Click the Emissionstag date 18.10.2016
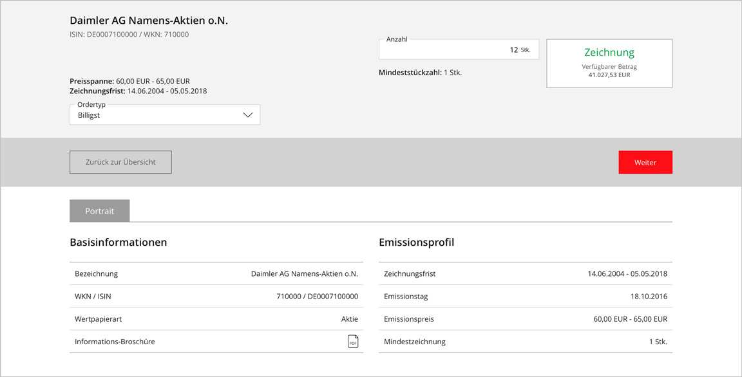Viewport: 742px width, 377px height. 649,296
